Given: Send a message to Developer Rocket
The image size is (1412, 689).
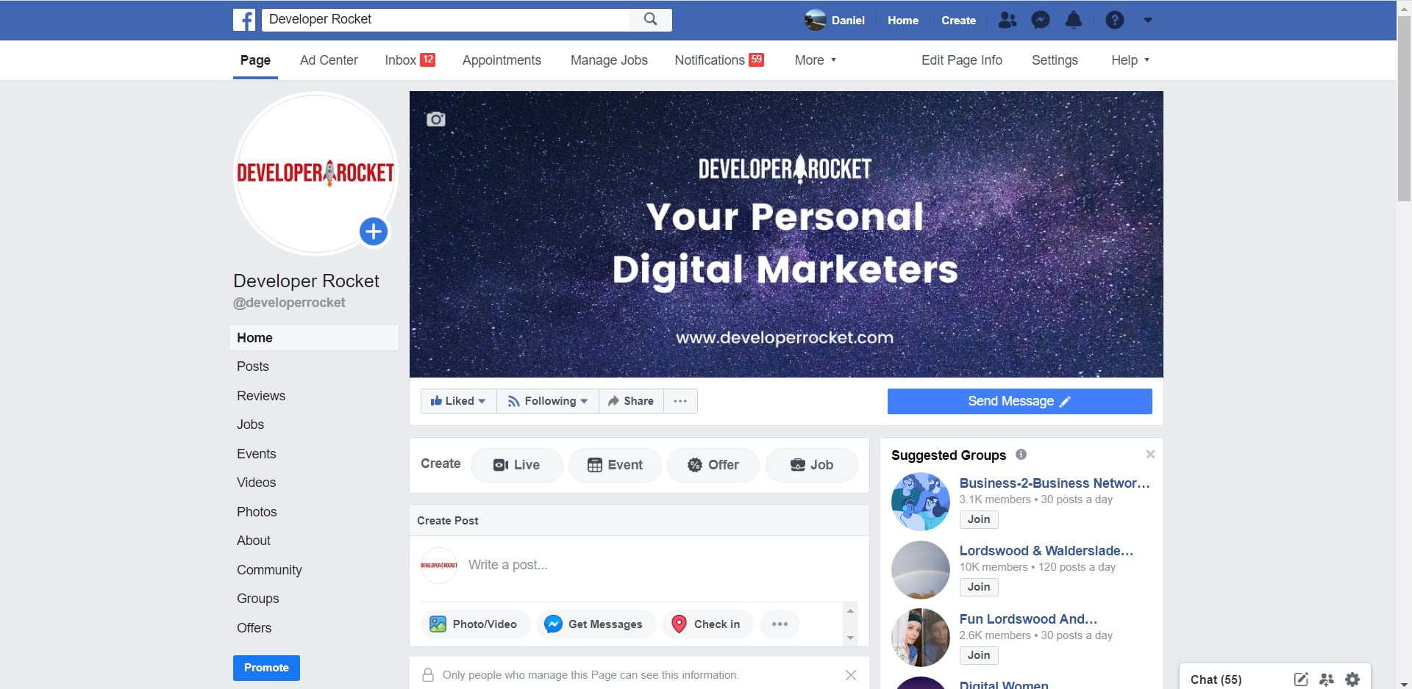Looking at the screenshot, I should (1019, 401).
